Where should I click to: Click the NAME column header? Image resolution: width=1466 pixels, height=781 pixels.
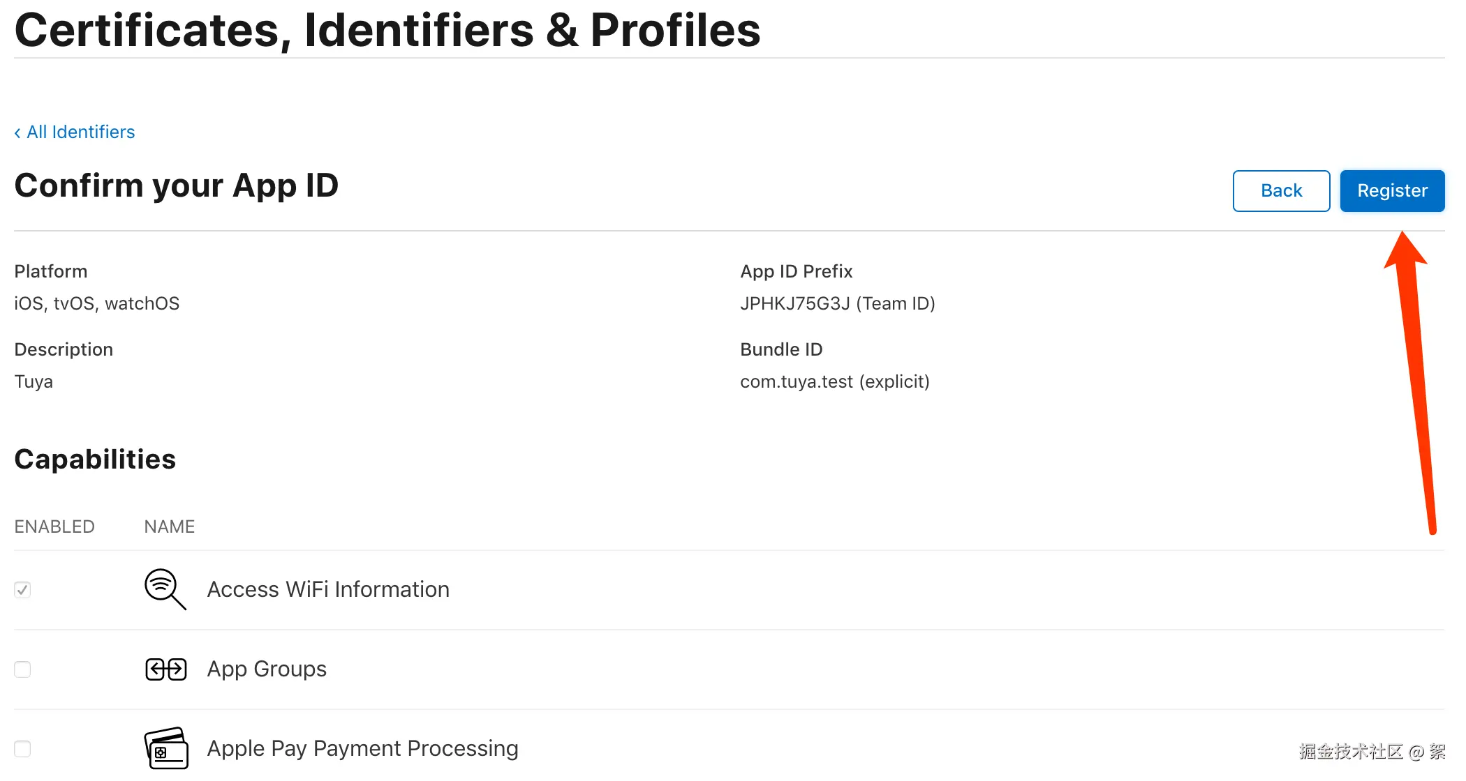(170, 526)
